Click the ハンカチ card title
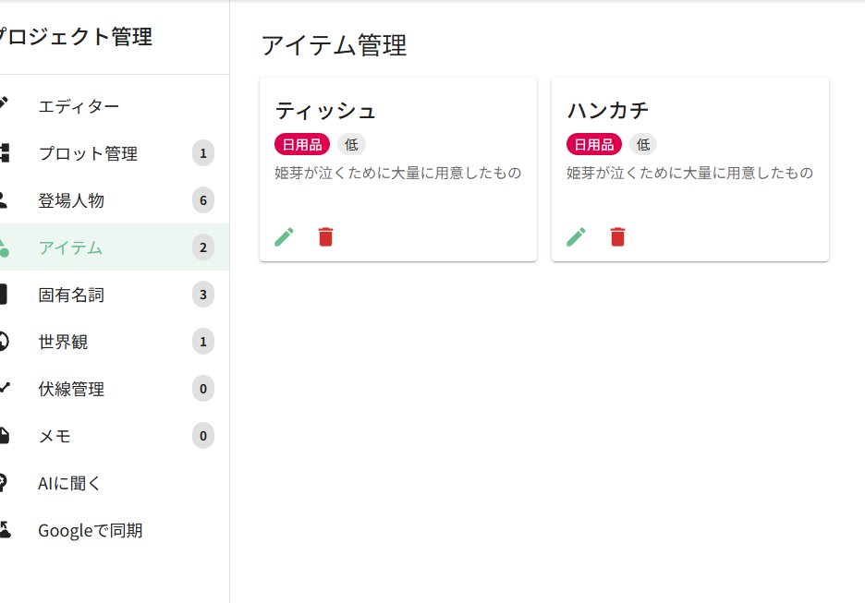865x603 pixels. click(x=607, y=111)
